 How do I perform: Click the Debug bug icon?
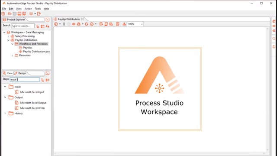(79, 24)
